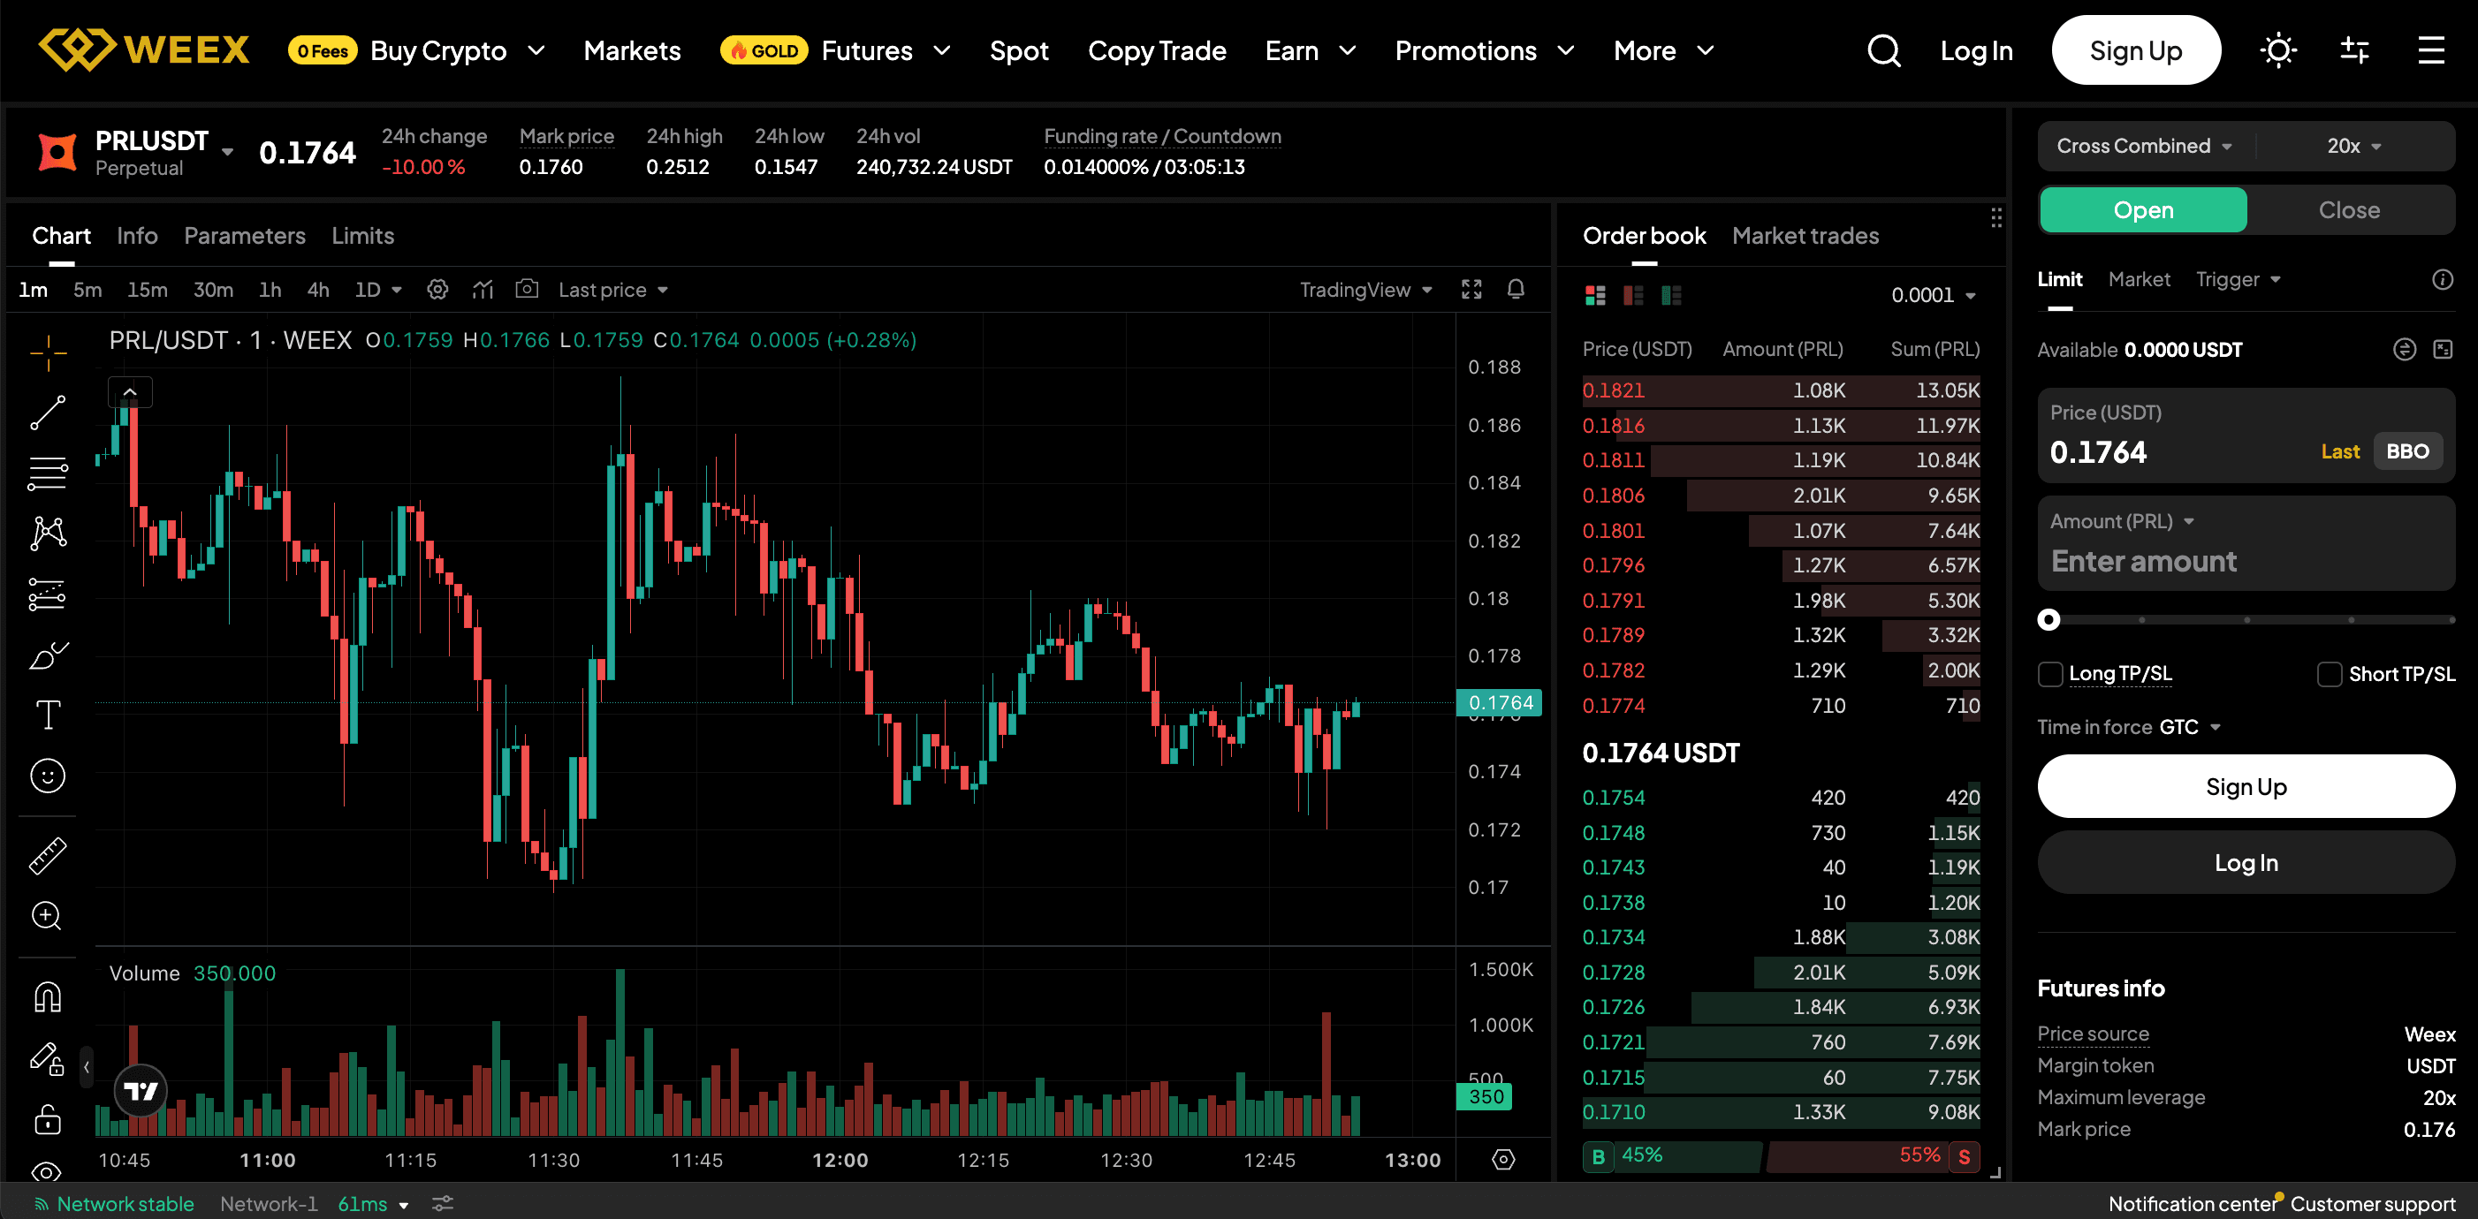Click the BBO price button
The image size is (2478, 1219).
pyautogui.click(x=2406, y=450)
